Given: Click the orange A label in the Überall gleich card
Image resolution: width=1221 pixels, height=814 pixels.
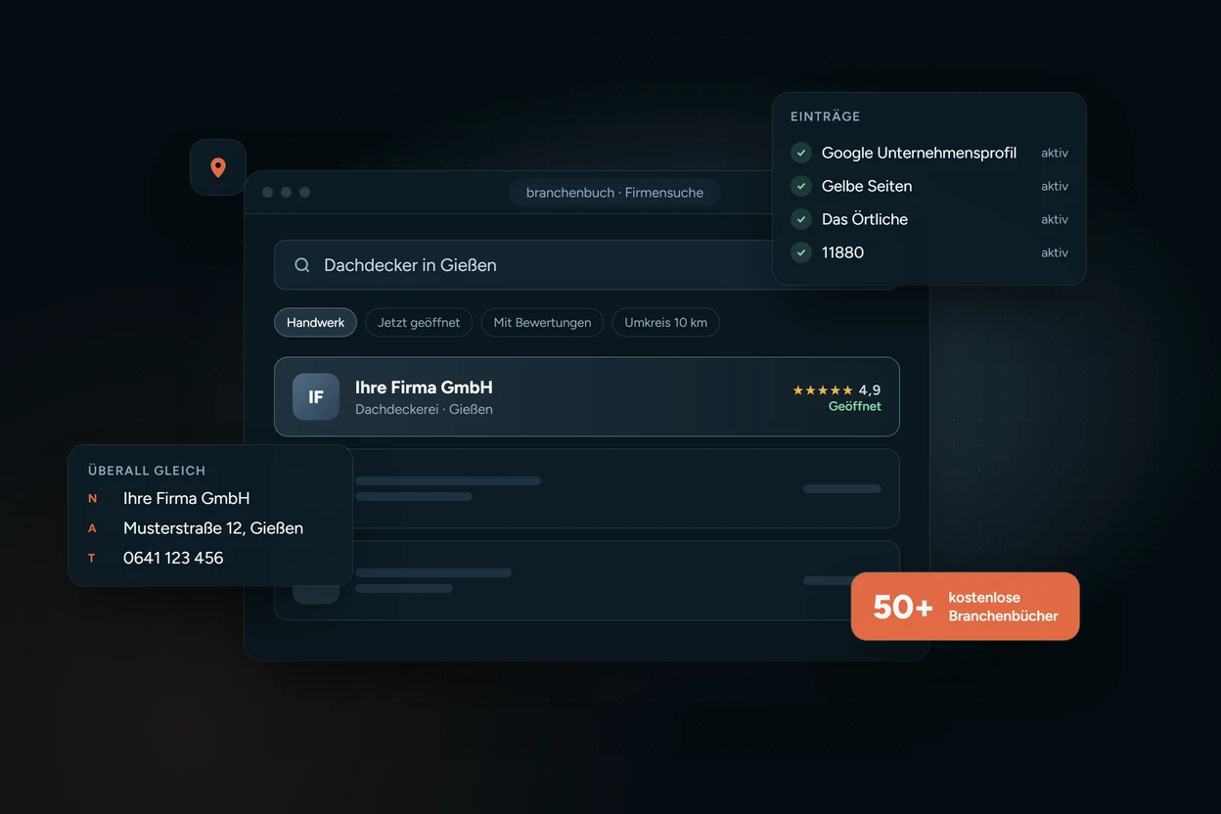Looking at the screenshot, I should pyautogui.click(x=93, y=528).
